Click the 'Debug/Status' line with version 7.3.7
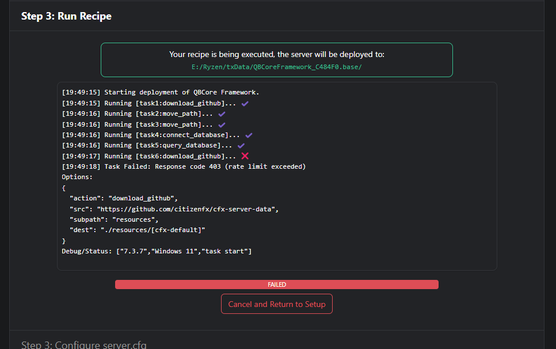The image size is (556, 349). pyautogui.click(x=157, y=251)
